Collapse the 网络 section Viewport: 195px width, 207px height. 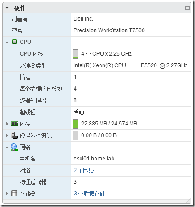[7, 147]
